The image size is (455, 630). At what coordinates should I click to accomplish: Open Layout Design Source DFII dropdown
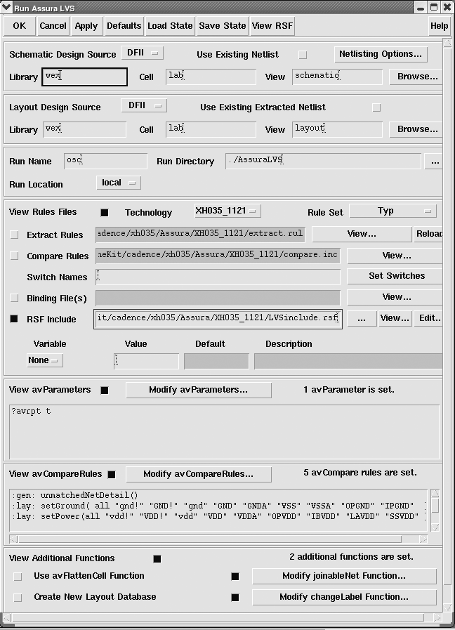[144, 105]
